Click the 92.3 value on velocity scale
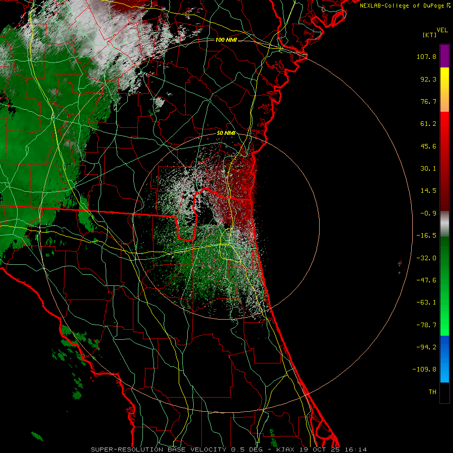 pos(428,79)
